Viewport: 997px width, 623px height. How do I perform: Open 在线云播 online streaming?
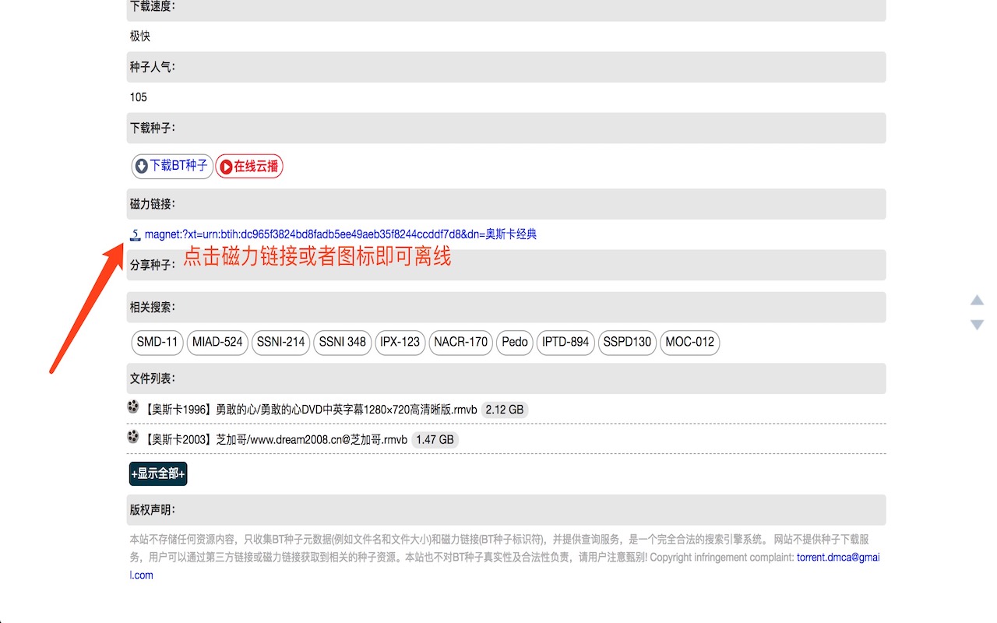point(249,166)
